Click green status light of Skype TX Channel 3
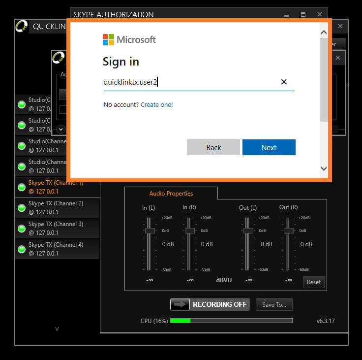Image resolution: width=362 pixels, height=360 pixels. point(22,229)
